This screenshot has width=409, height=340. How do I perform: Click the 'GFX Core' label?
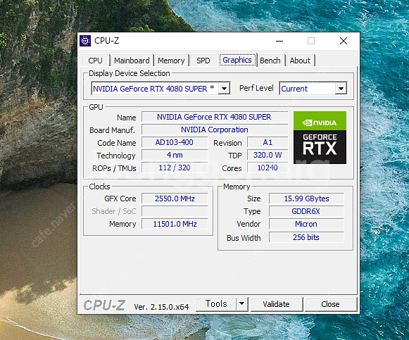120,199
